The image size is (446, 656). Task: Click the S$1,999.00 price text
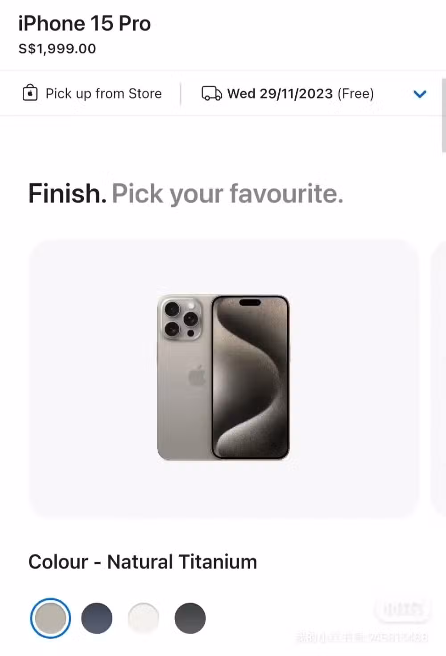[57, 49]
